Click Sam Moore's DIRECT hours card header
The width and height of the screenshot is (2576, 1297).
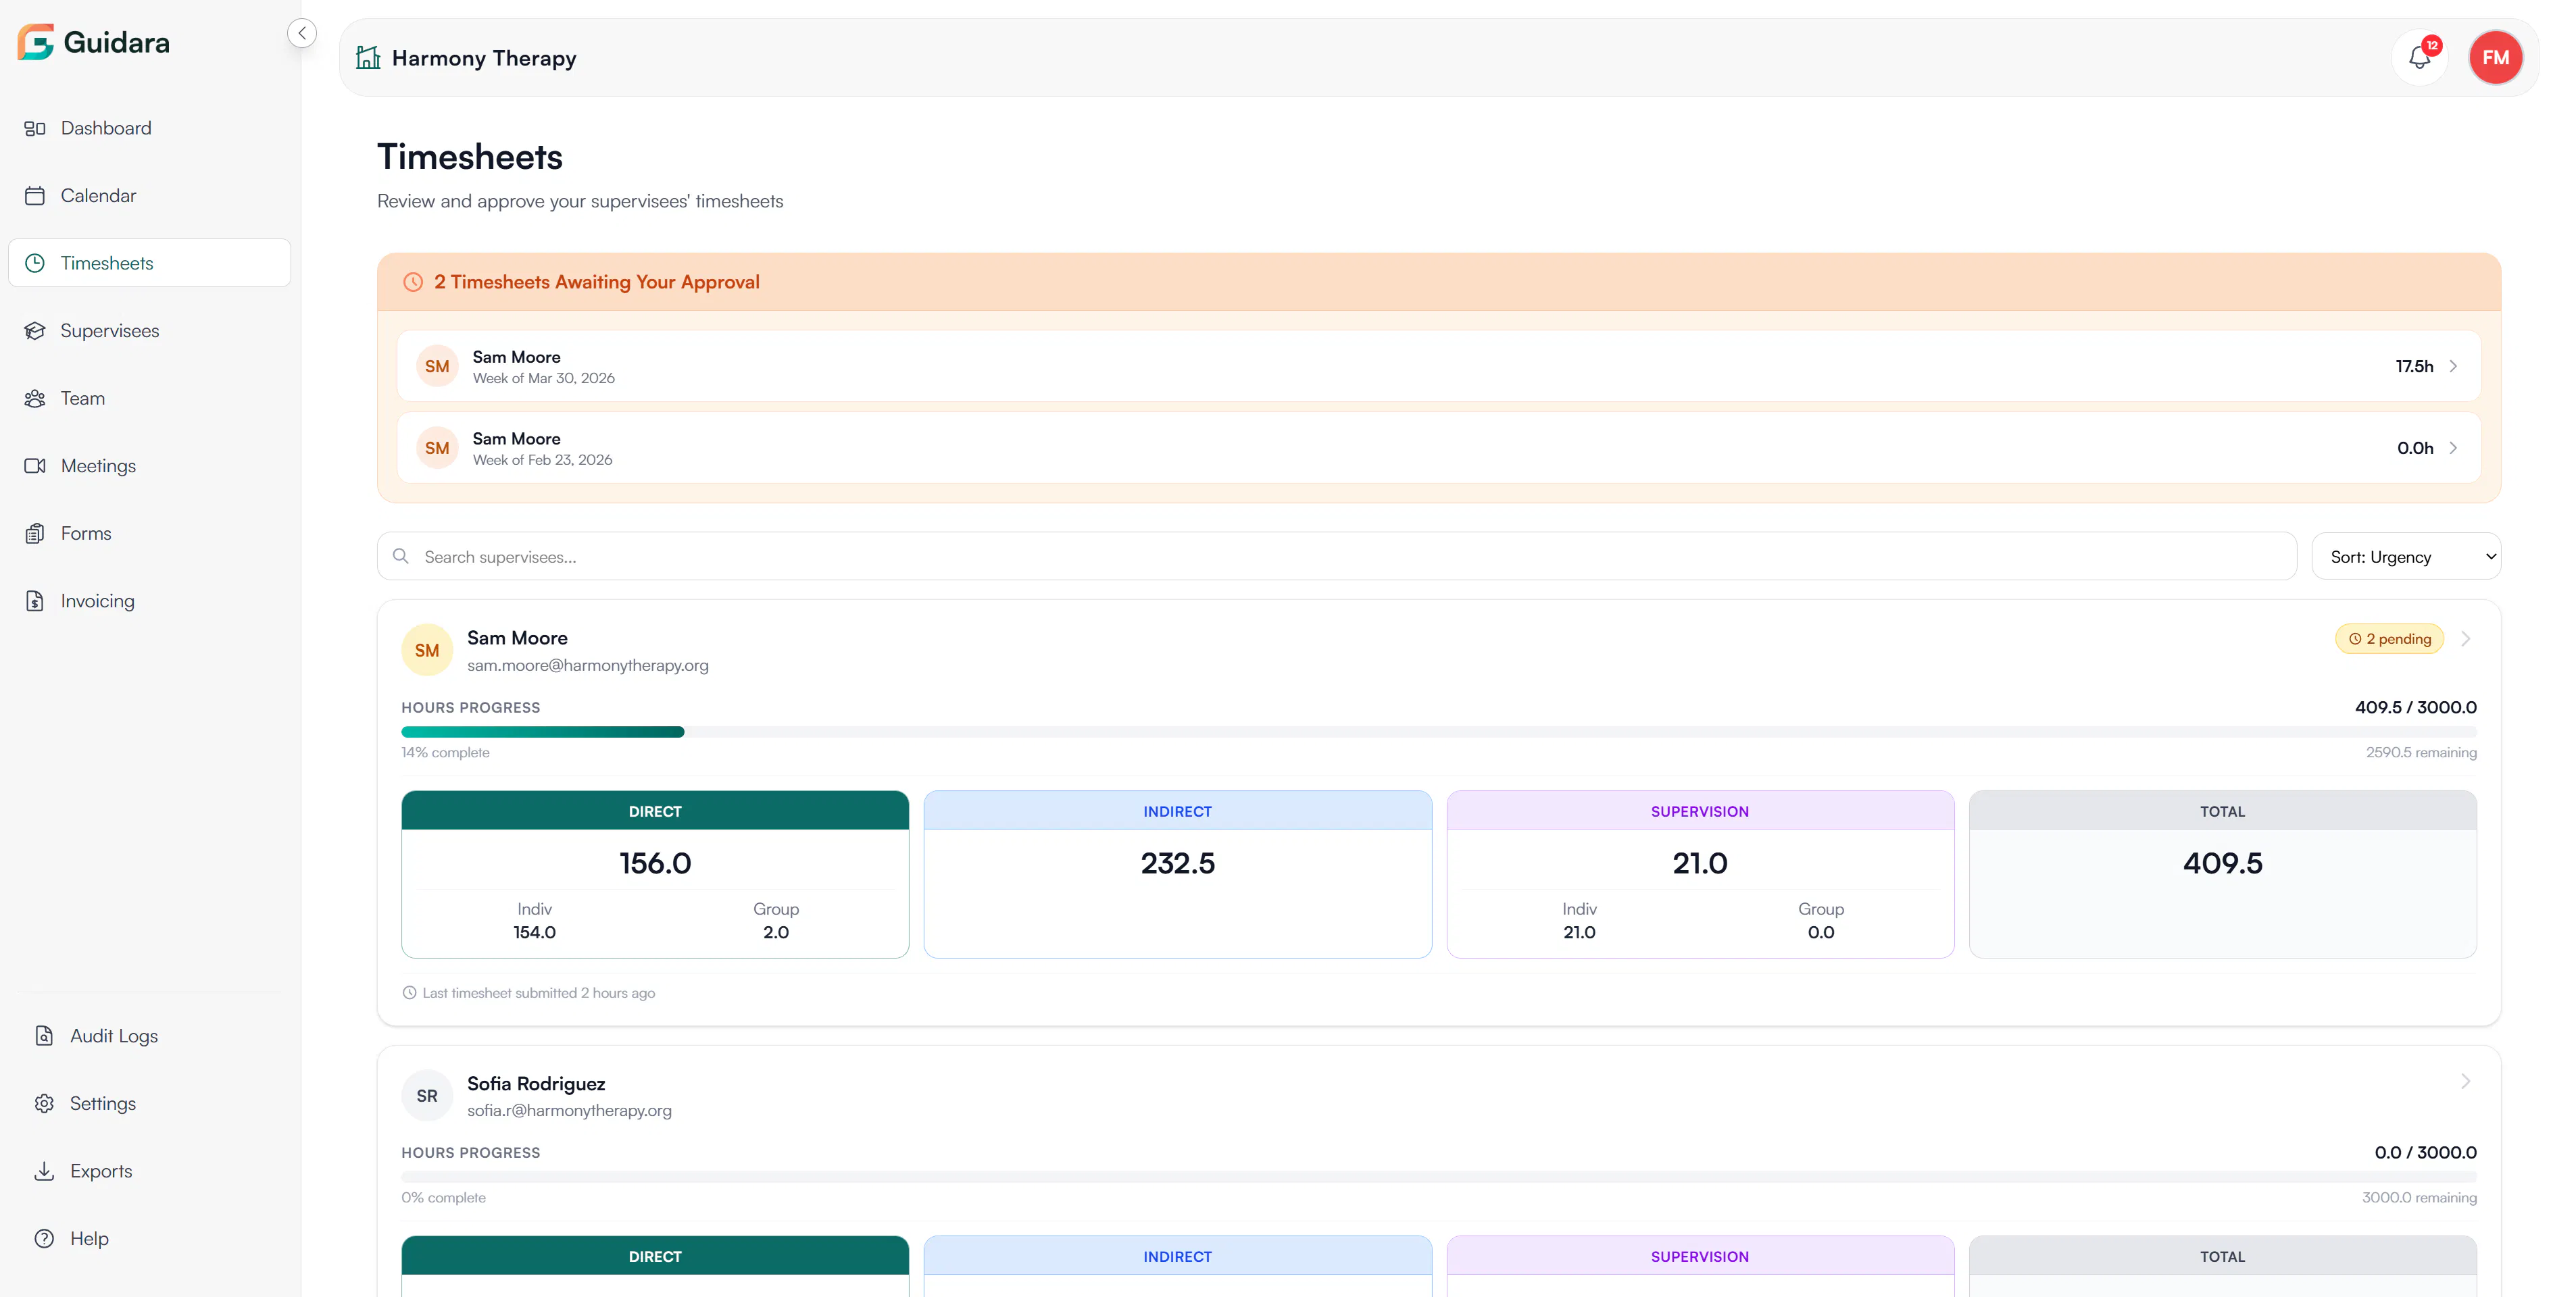pyautogui.click(x=655, y=811)
